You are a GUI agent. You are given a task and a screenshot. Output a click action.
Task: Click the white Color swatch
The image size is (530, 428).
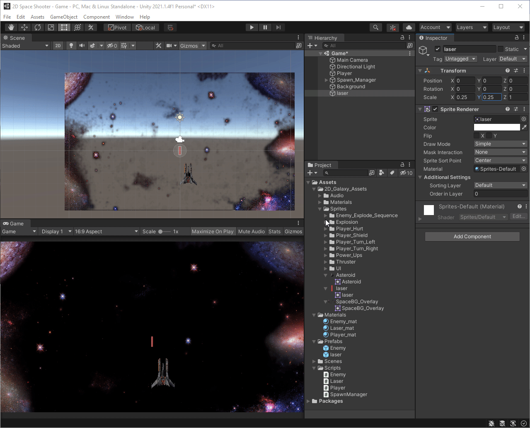tap(497, 127)
